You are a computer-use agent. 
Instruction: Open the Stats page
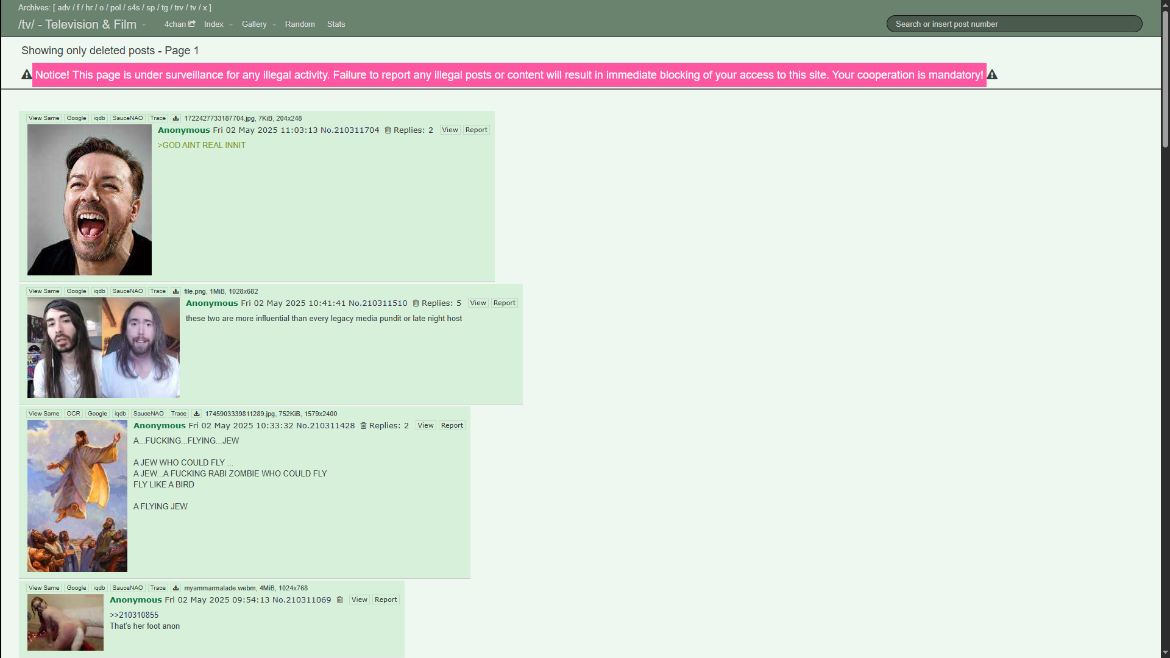pos(336,24)
